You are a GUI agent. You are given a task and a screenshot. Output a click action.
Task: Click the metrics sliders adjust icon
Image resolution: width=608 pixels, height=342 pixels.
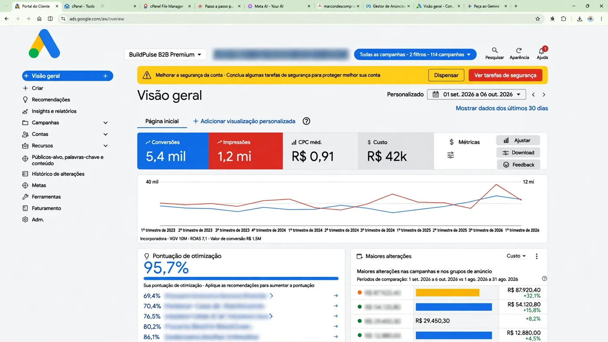[450, 155]
